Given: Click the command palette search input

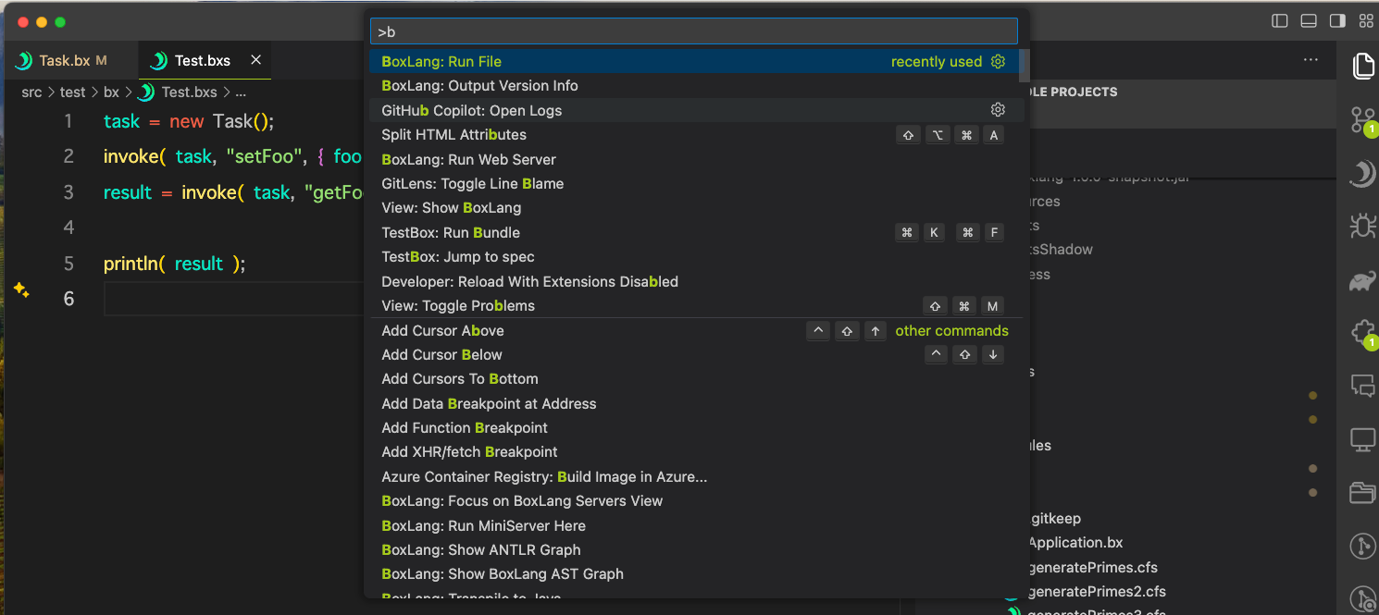Looking at the screenshot, I should tap(694, 31).
